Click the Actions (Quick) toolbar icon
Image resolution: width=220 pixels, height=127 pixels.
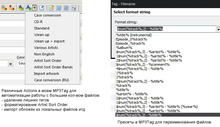pos(21,8)
